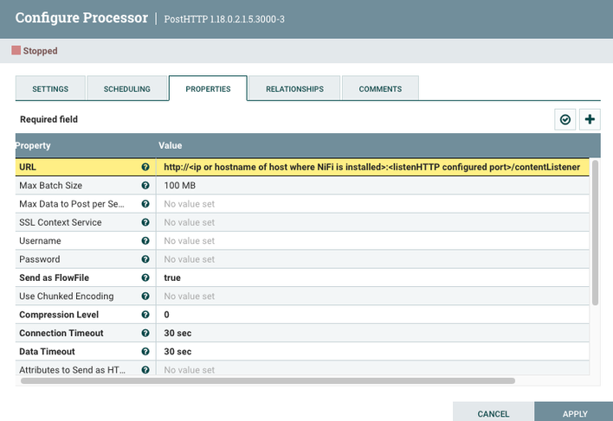Set value for Max Data to Post per Second
This screenshot has width=613, height=421.
coord(372,204)
